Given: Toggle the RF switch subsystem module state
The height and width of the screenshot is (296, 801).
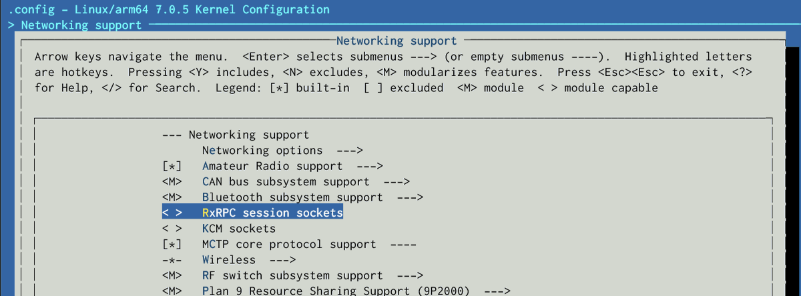Looking at the screenshot, I should pyautogui.click(x=172, y=275).
